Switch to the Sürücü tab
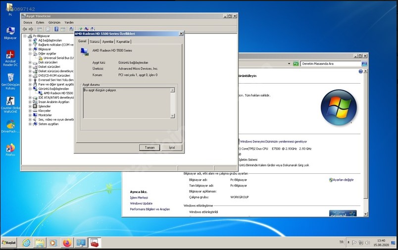The width and height of the screenshot is (398, 250). (95, 42)
